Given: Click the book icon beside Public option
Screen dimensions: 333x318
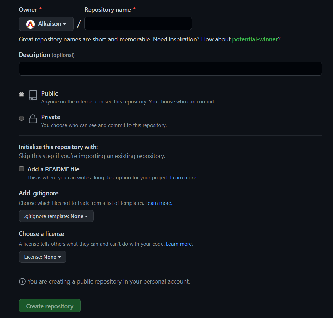Looking at the screenshot, I should pyautogui.click(x=32, y=96).
